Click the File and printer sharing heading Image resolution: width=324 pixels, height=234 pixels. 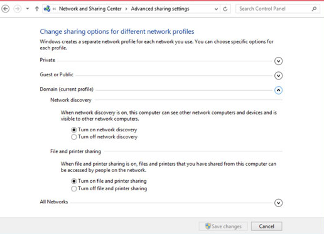pyautogui.click(x=75, y=151)
